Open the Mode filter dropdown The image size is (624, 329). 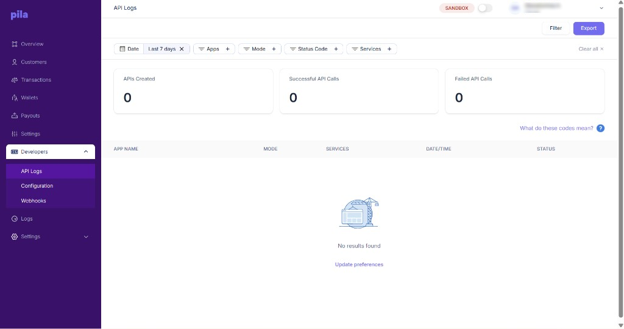click(x=260, y=49)
